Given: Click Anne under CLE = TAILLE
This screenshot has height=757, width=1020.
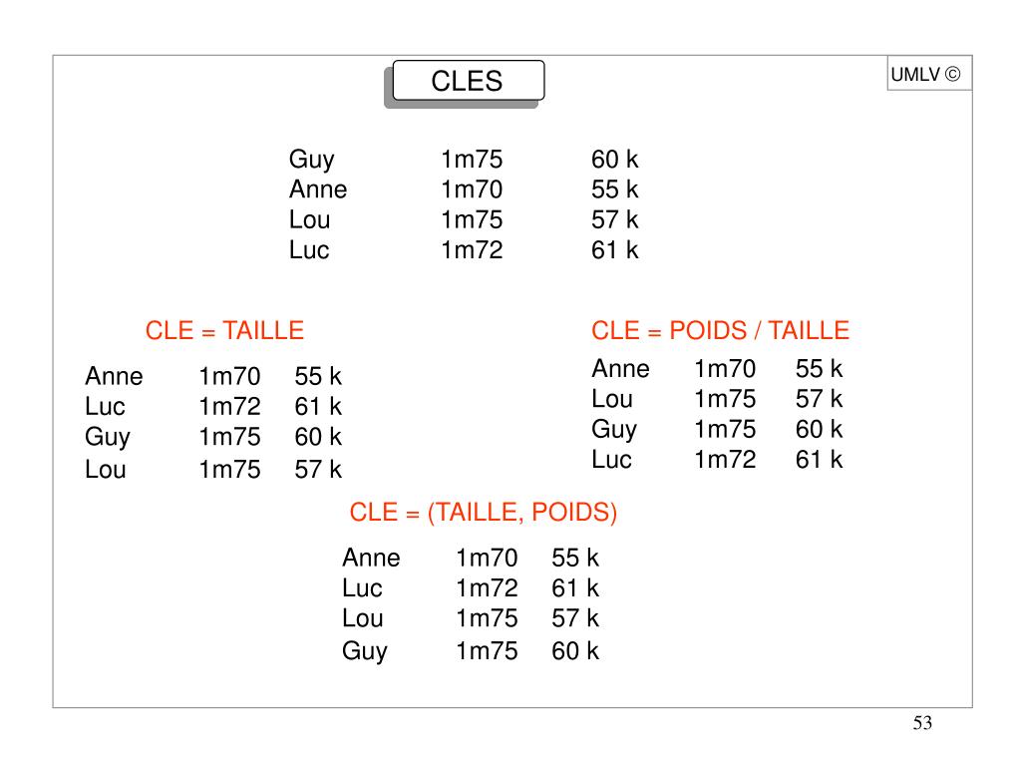Looking at the screenshot, I should coord(114,376).
